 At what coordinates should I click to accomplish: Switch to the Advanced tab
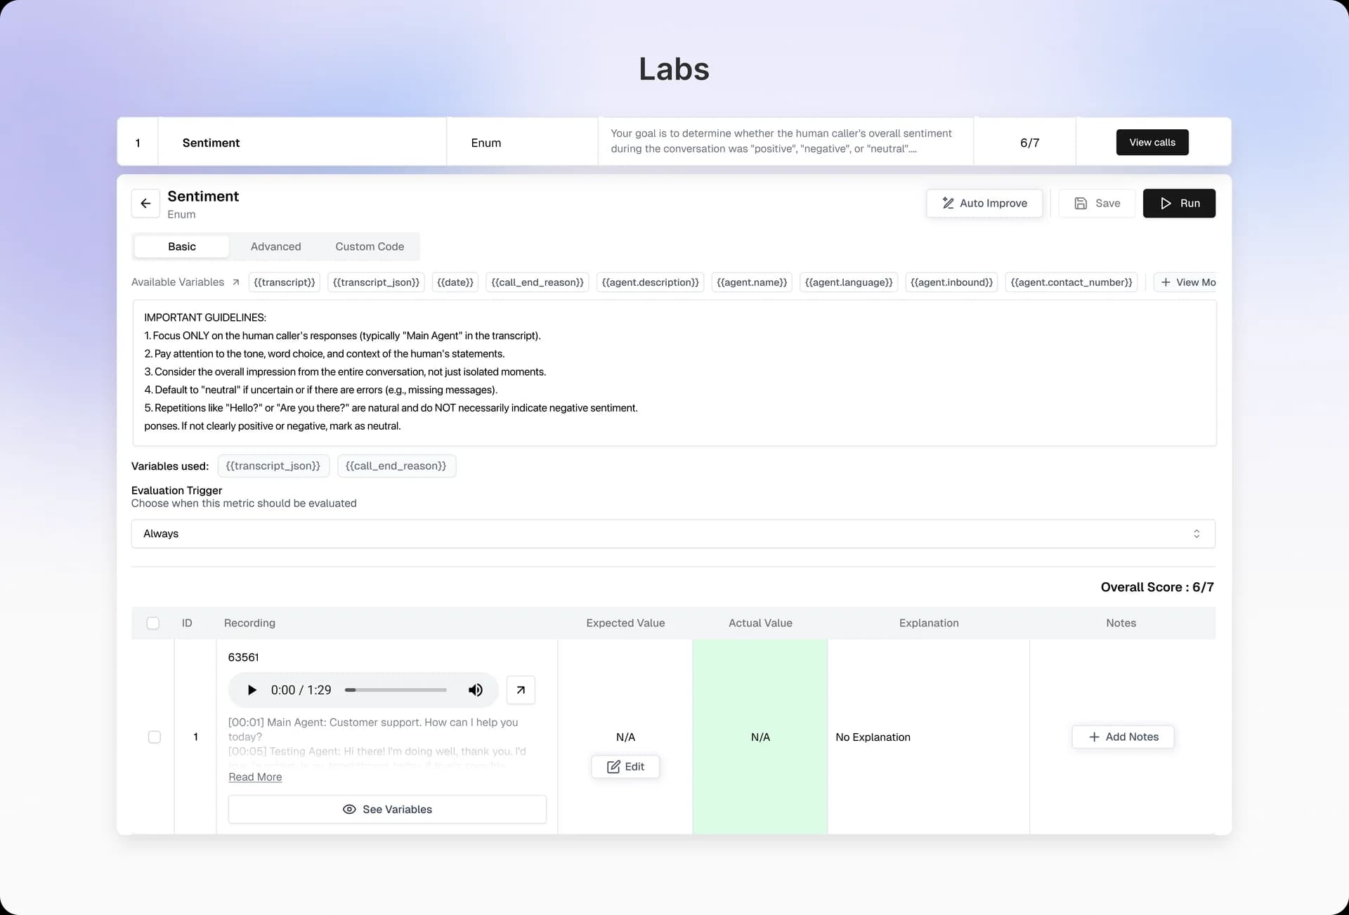click(x=275, y=246)
